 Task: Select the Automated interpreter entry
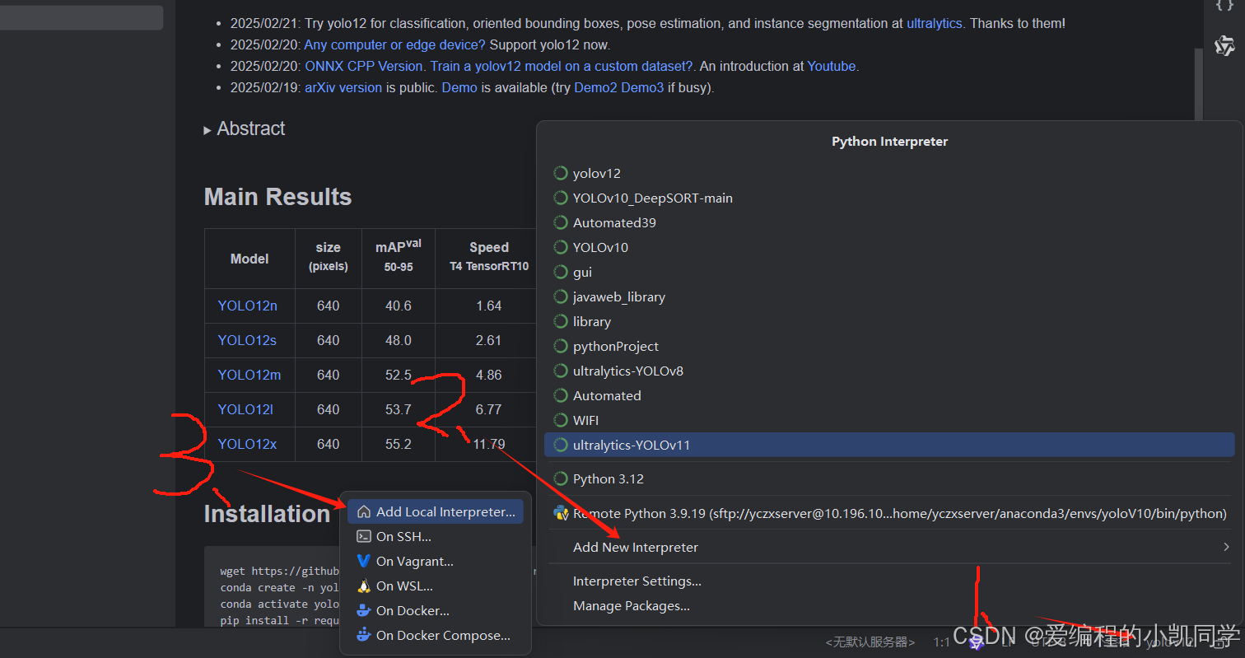[889, 395]
